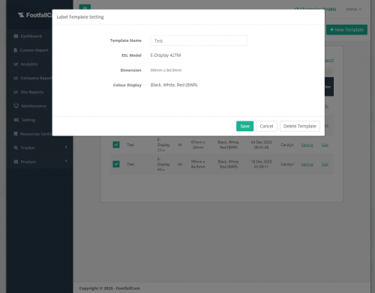375x293 pixels.
Task: Click the 99mm x 84.9mm dimension text in dialog
Action: point(166,70)
